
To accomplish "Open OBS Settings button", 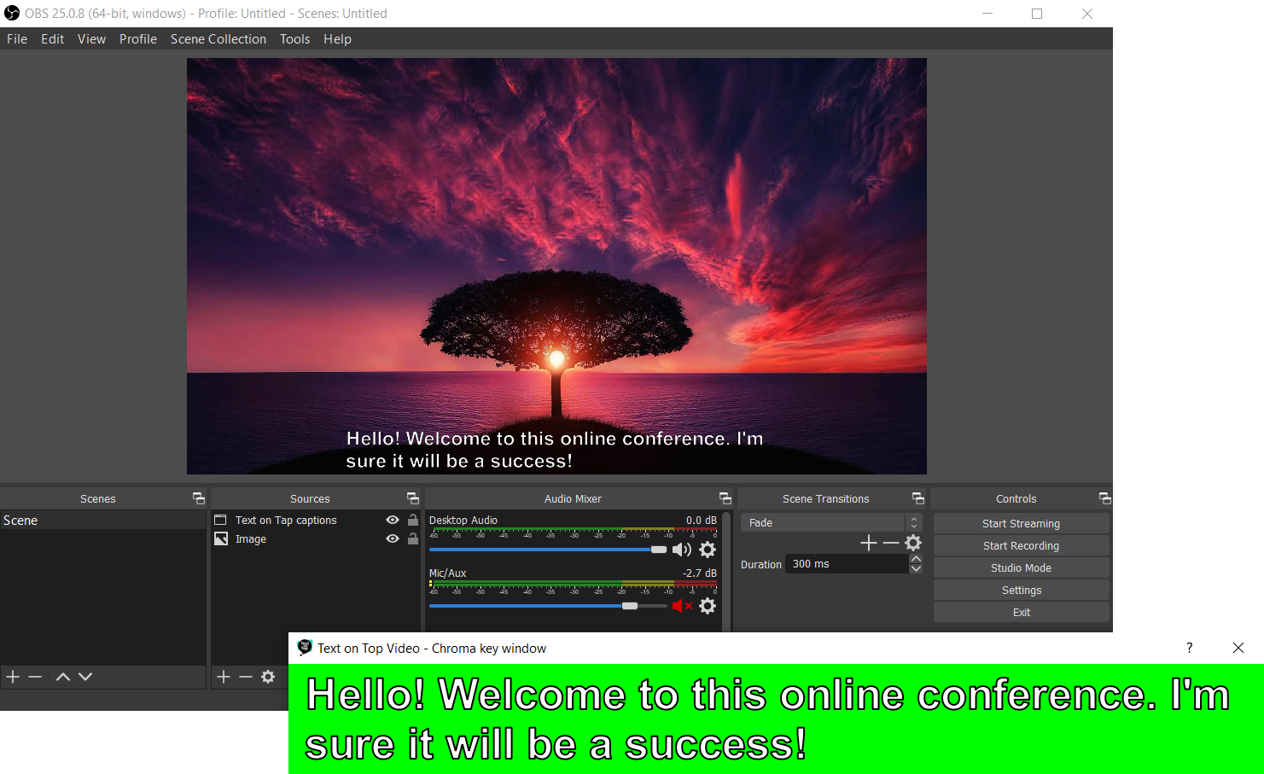I will pyautogui.click(x=1021, y=590).
